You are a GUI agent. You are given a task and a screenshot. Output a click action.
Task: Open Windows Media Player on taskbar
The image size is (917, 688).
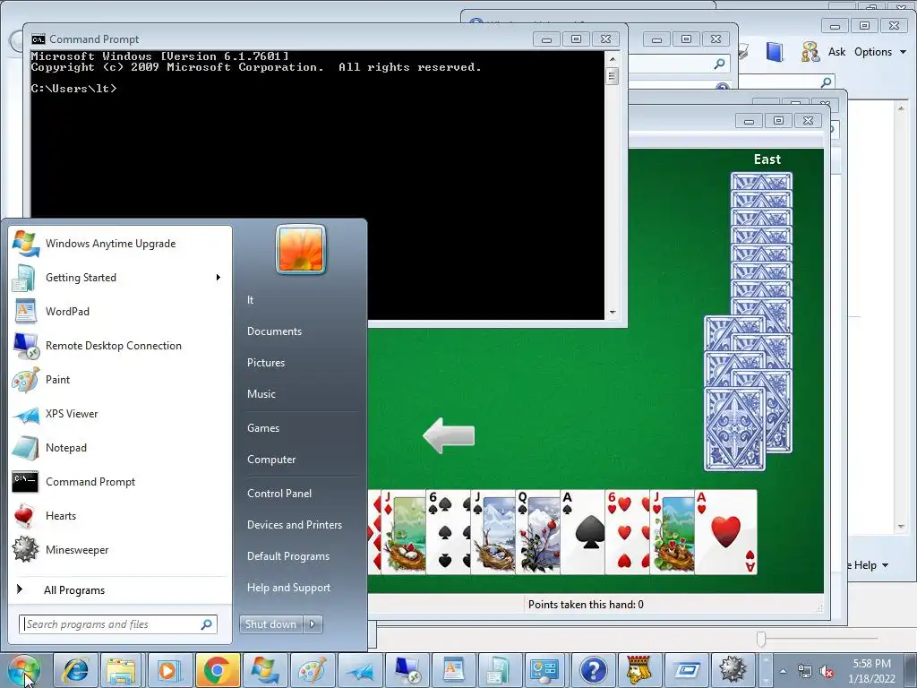pyautogui.click(x=168, y=670)
